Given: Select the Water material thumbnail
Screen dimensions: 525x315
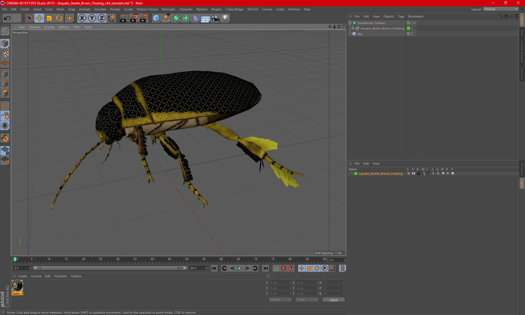Looking at the screenshot, I should point(17,286).
